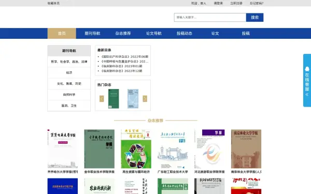Image resolution: width=311 pixels, height=194 pixels.
Task: Click the 广东轻工职业技术大学 title text
Action: 173,172
